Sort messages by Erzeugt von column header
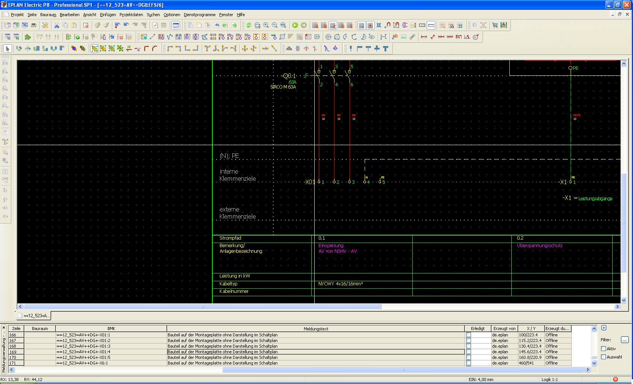The width and height of the screenshot is (633, 384). point(504,329)
